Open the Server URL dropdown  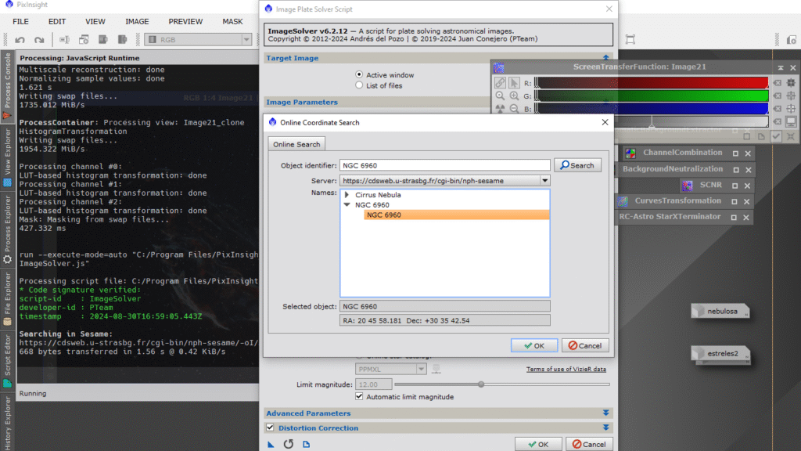click(545, 181)
